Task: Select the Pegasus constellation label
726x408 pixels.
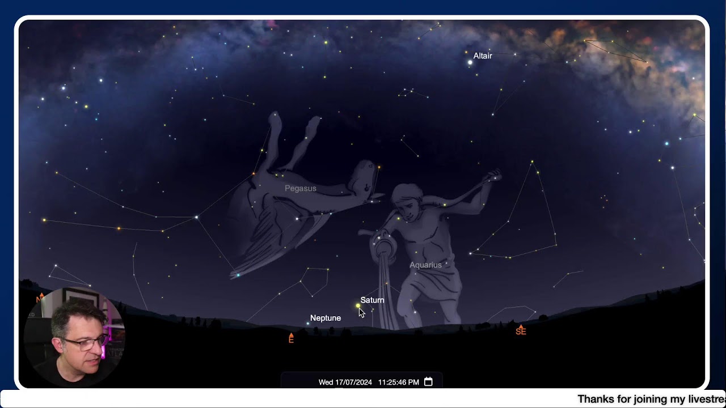Action: point(301,188)
